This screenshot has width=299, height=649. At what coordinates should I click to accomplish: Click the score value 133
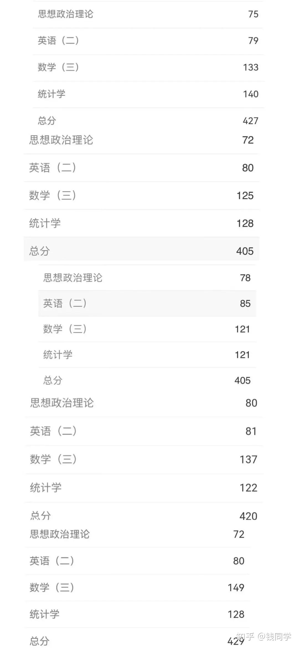(251, 67)
